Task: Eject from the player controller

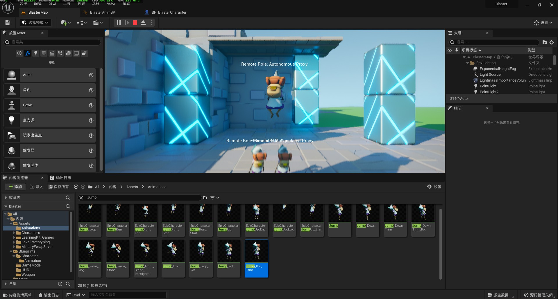Action: pyautogui.click(x=143, y=23)
